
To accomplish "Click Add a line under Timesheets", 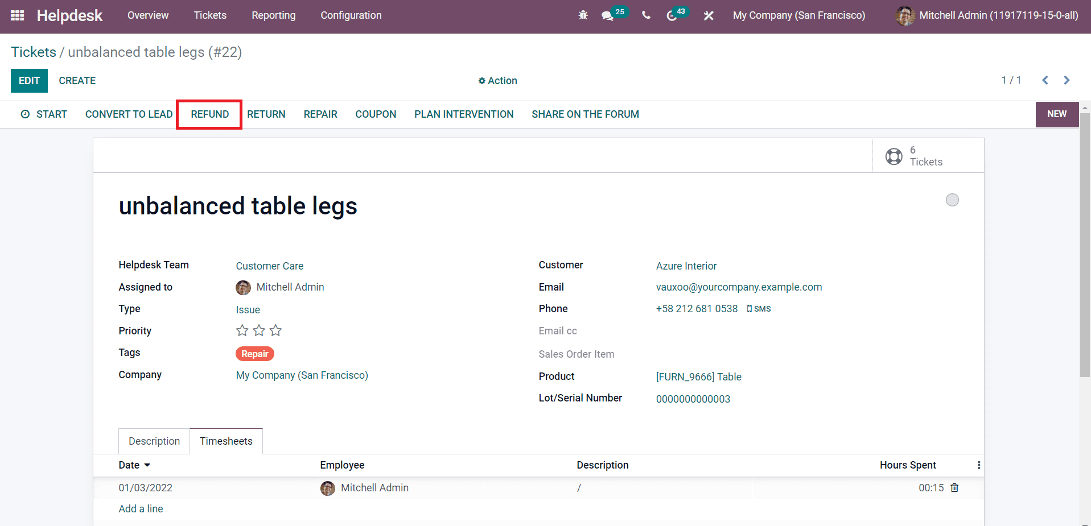I will 141,508.
